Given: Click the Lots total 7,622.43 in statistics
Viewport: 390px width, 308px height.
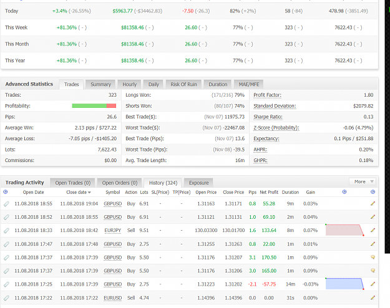Looking at the screenshot, I should click(107, 150).
